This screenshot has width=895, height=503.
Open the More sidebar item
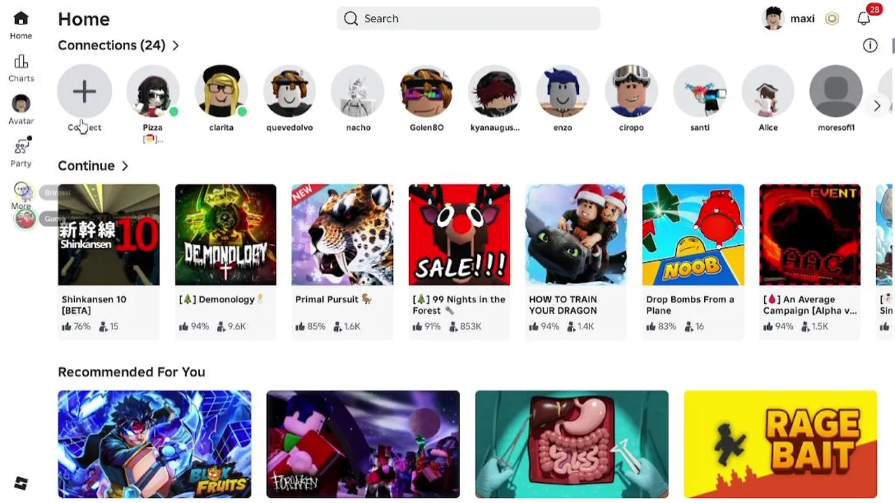coord(21,196)
